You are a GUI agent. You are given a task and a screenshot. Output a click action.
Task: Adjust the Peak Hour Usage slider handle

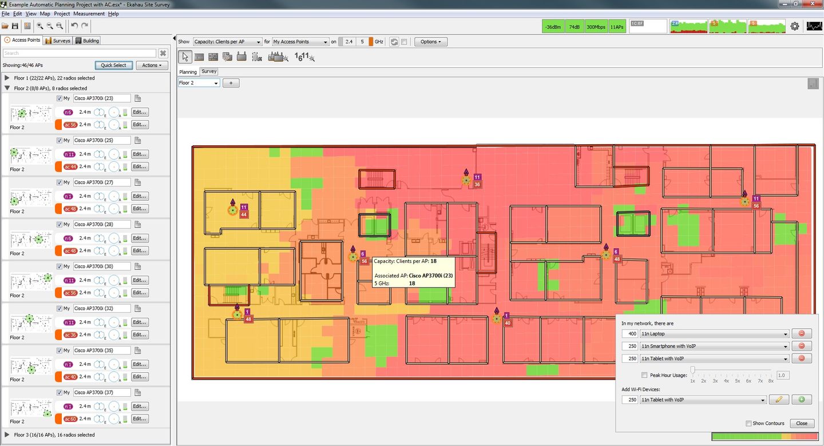tap(692, 371)
